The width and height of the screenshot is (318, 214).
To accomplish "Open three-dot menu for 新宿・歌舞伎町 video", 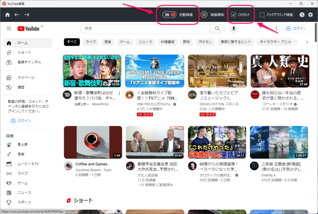I will pyautogui.click(x=119, y=93).
